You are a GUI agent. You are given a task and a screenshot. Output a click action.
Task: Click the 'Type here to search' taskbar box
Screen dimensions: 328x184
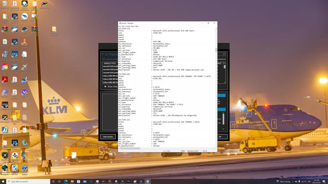(x=28, y=182)
